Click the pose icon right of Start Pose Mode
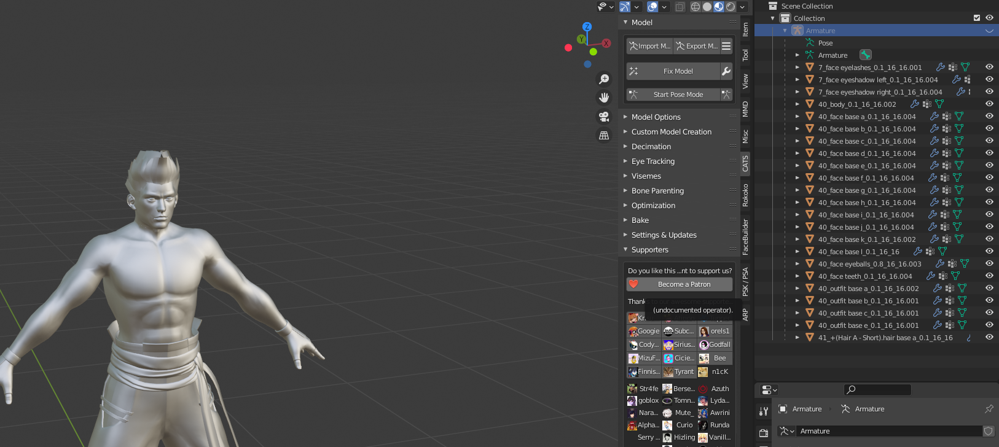Screen dimensions: 999x447 click(x=726, y=95)
